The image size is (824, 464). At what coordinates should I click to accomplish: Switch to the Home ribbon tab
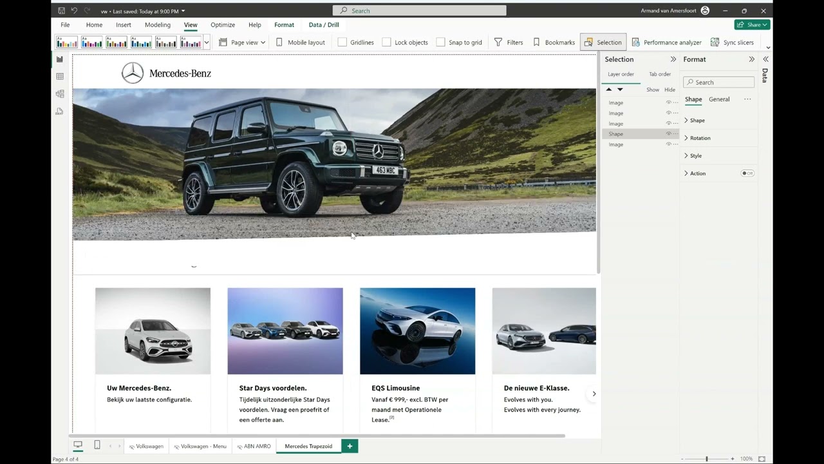coord(94,25)
